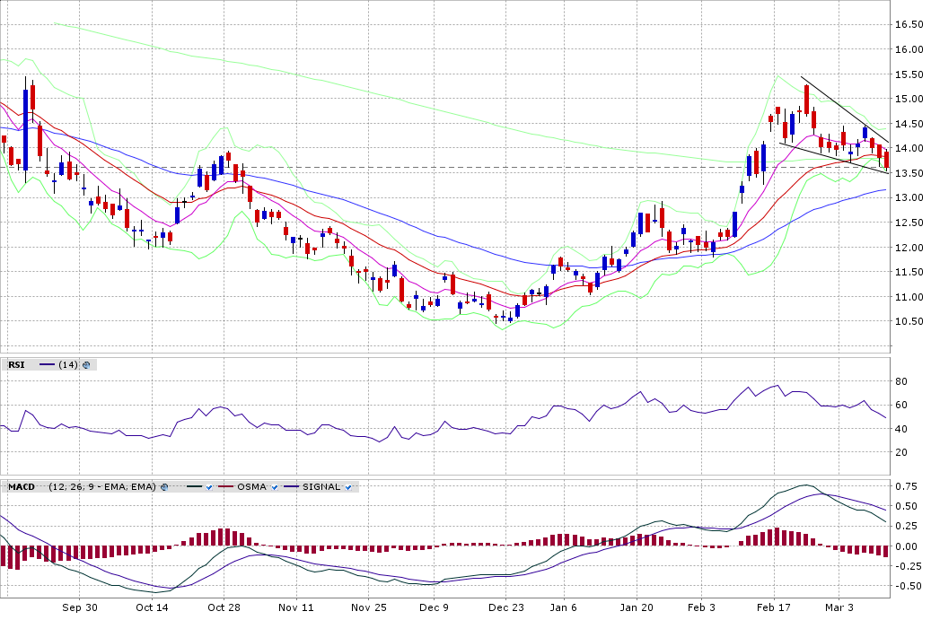Click the Oct 14 date label
The width and height of the screenshot is (931, 620).
[x=152, y=607]
